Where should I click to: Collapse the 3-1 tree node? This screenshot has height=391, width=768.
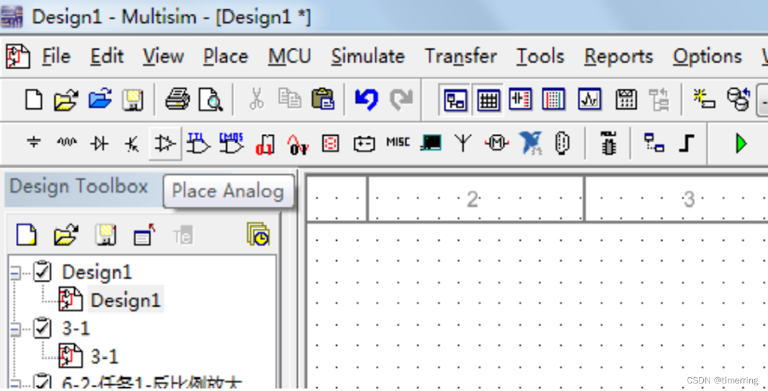[15, 329]
